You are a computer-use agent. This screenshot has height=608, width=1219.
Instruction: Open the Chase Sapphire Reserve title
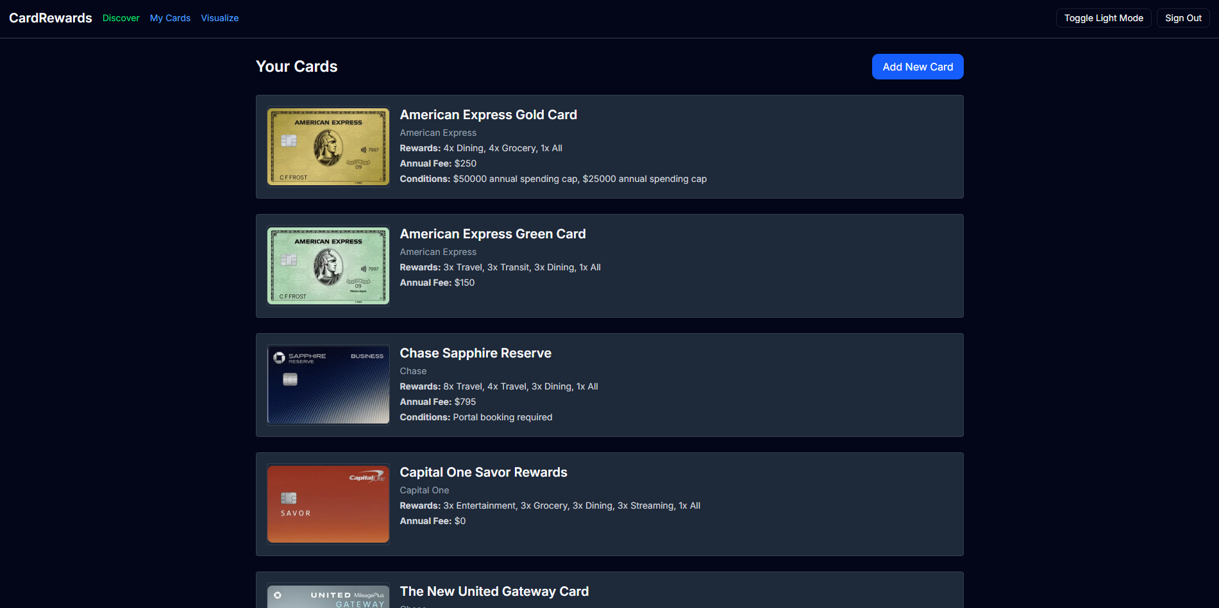pyautogui.click(x=476, y=353)
